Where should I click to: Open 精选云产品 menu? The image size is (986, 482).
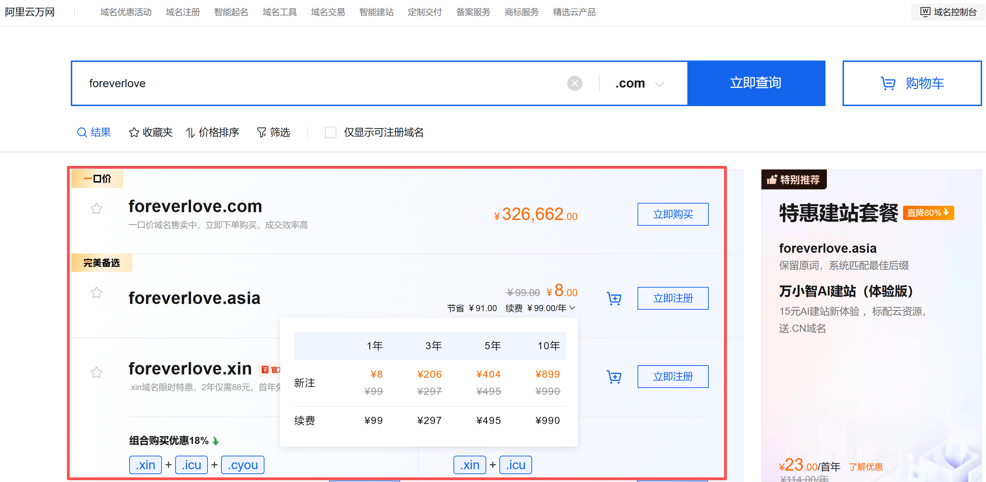click(574, 12)
